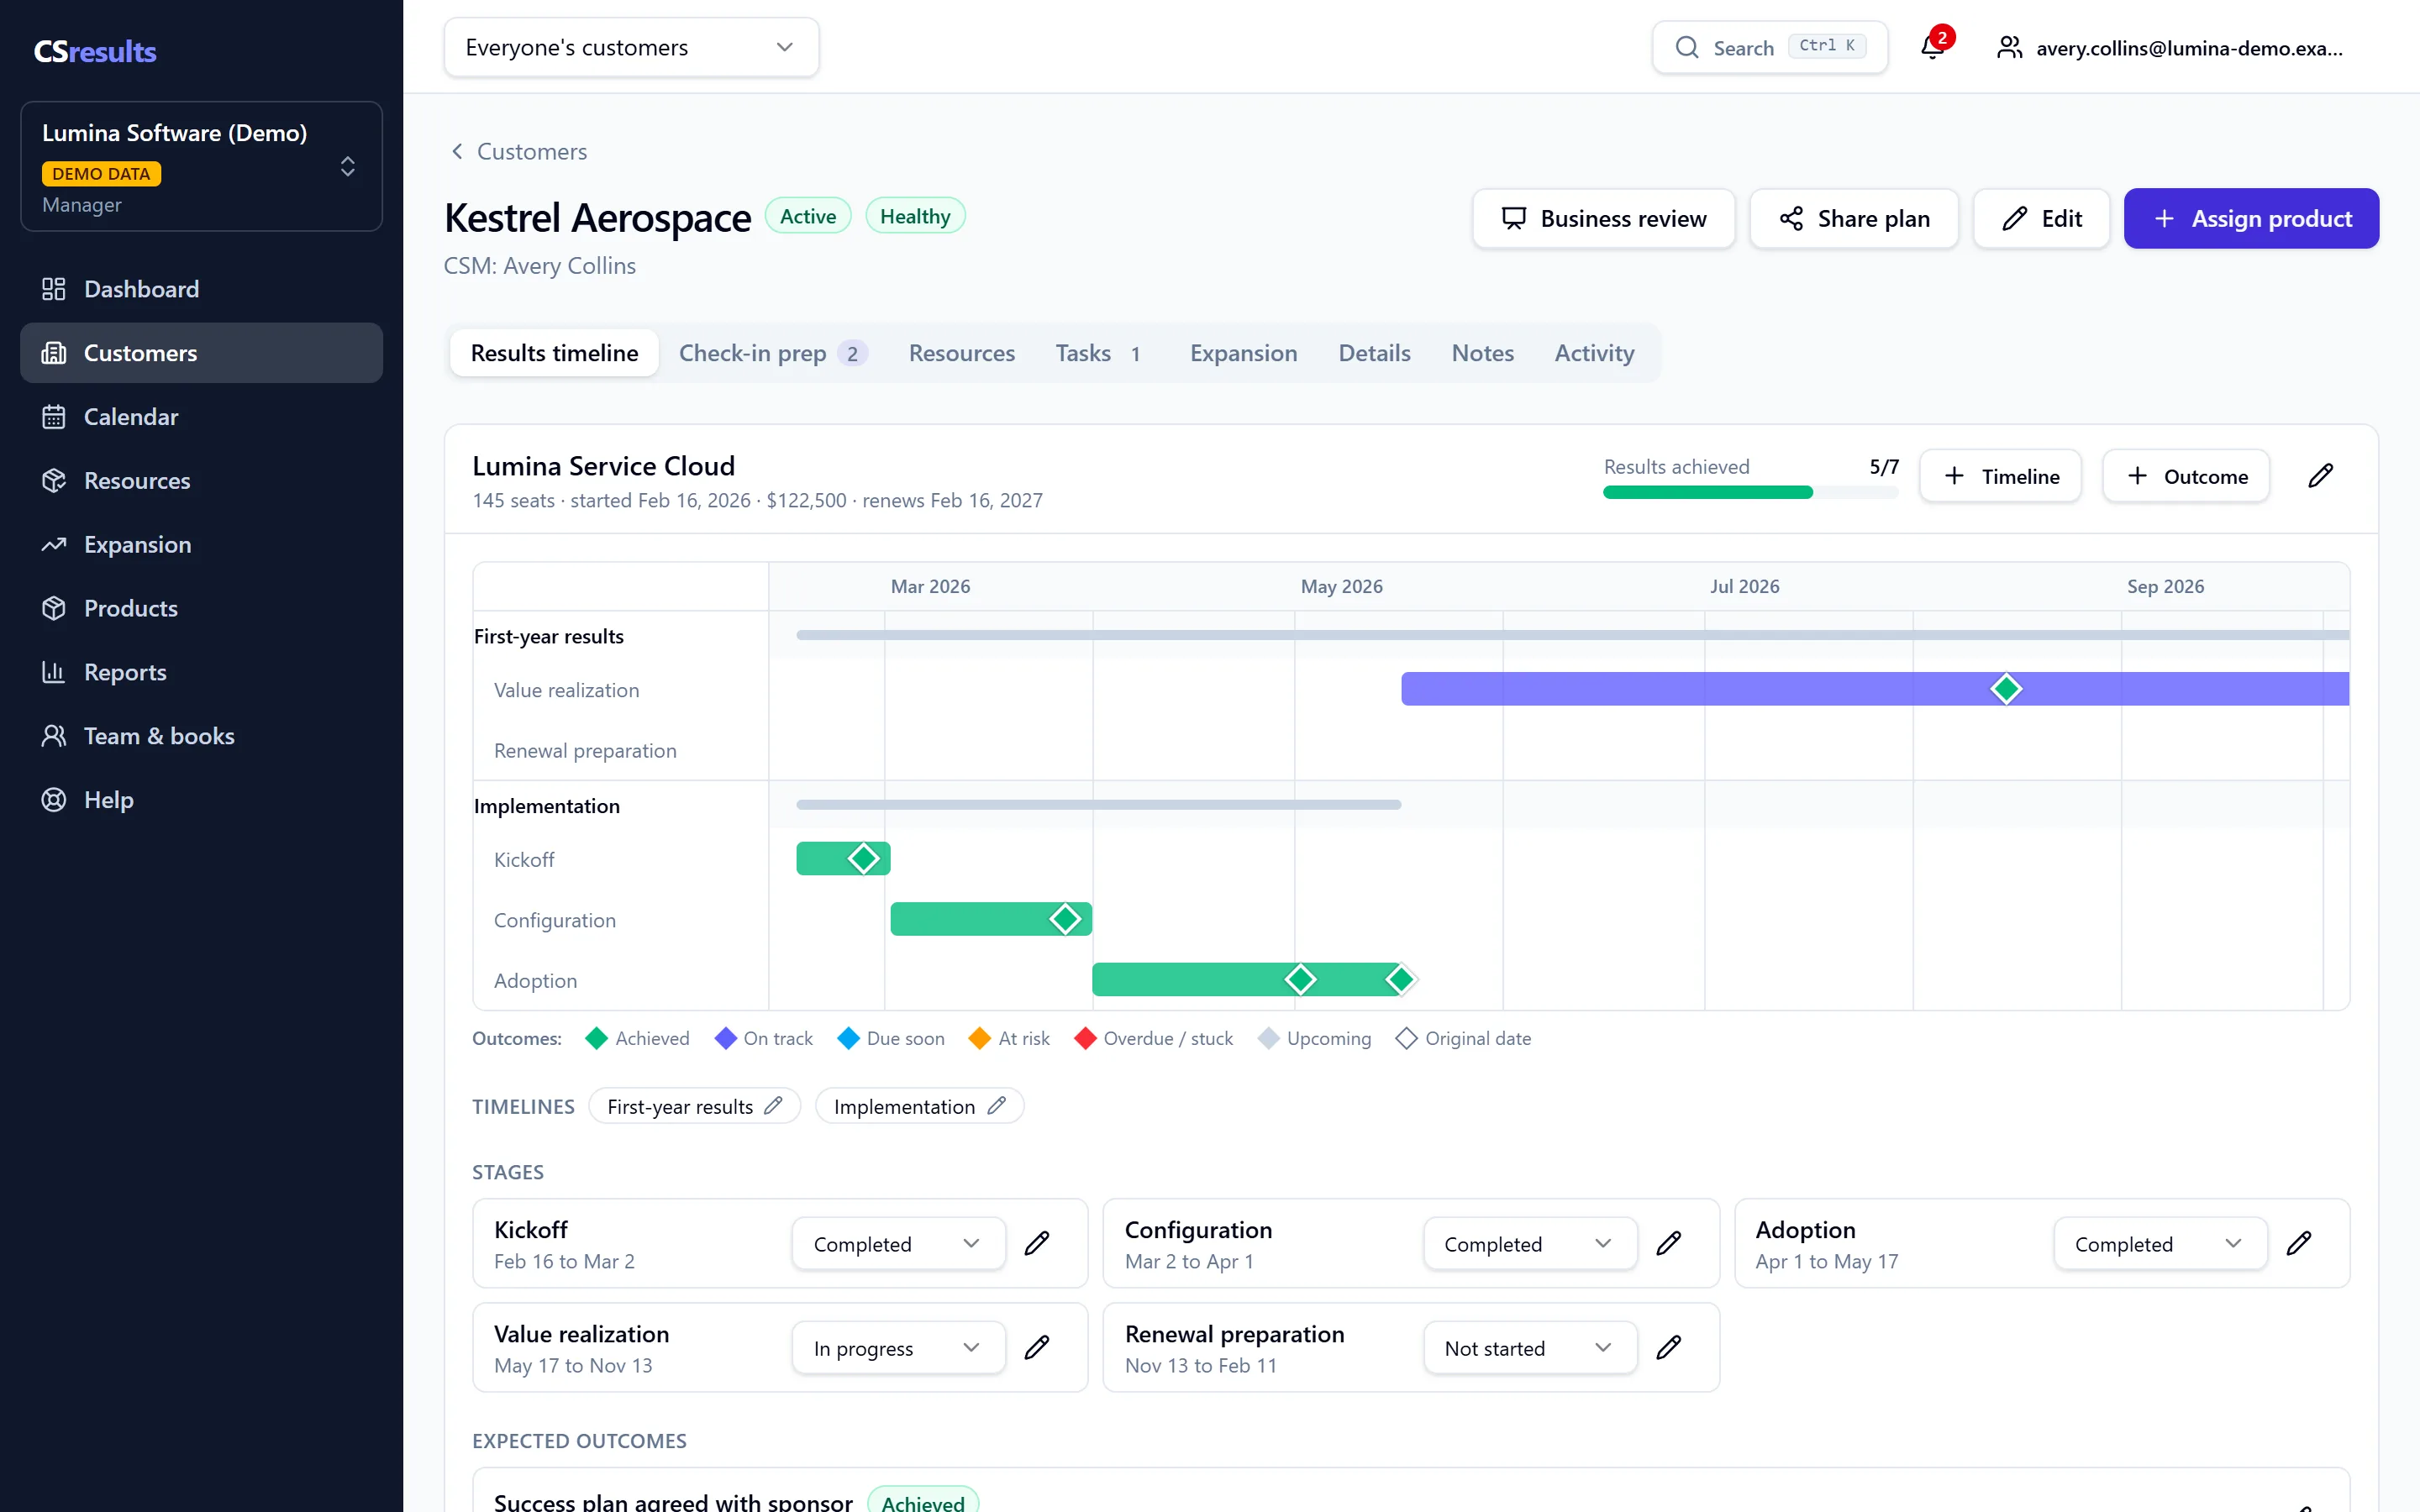Edit the Lumina Service Cloud product pencil icon
Image resolution: width=2420 pixels, height=1512 pixels.
click(x=2320, y=476)
